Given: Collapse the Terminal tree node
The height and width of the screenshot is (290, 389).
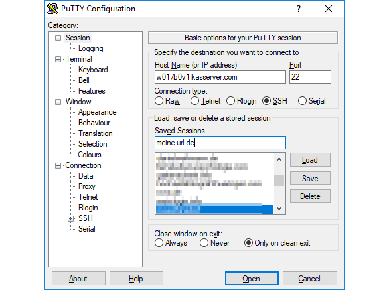Looking at the screenshot, I should pyautogui.click(x=58, y=59).
